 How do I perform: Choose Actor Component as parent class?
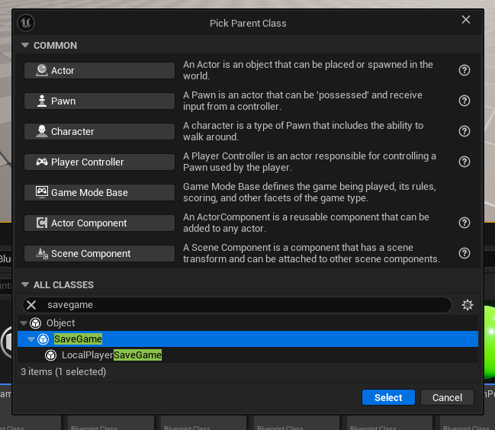[x=99, y=223]
